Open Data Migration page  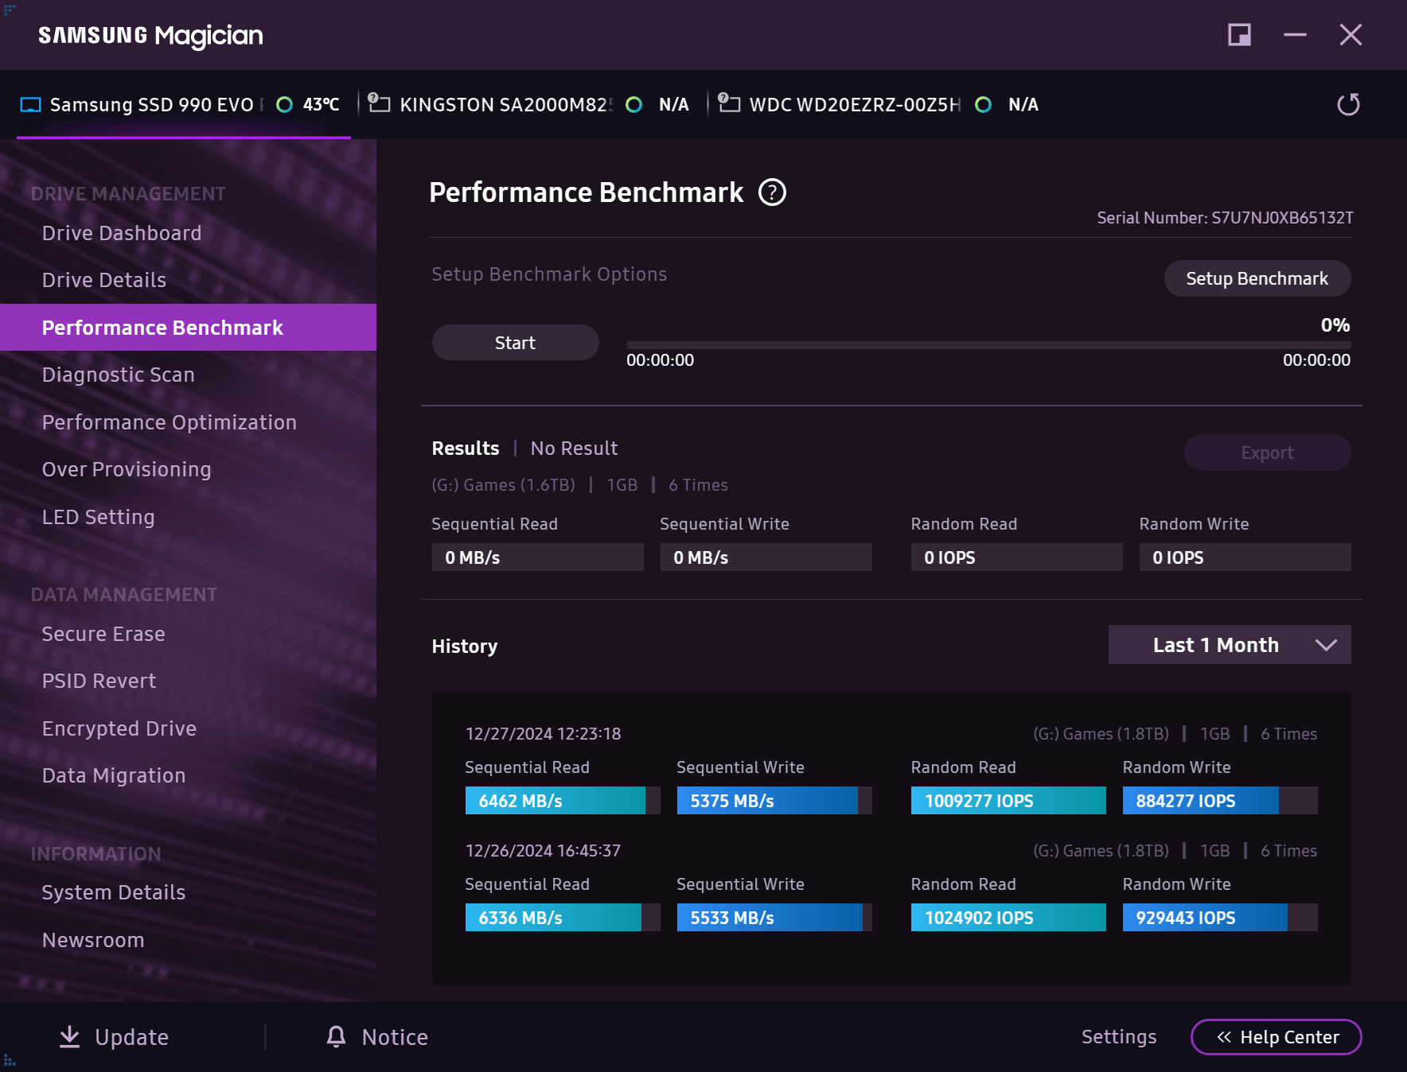114,775
